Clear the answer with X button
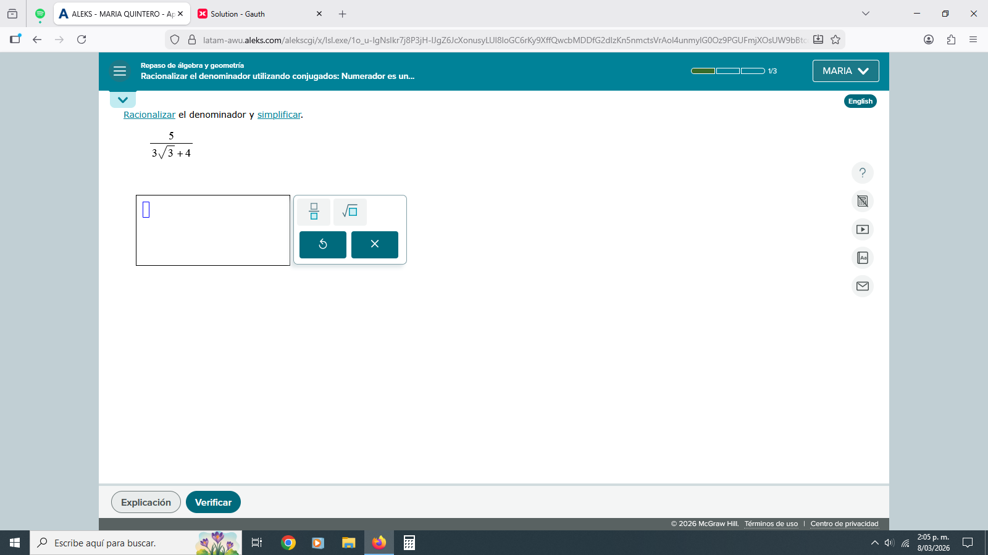This screenshot has width=988, height=555. pos(374,244)
